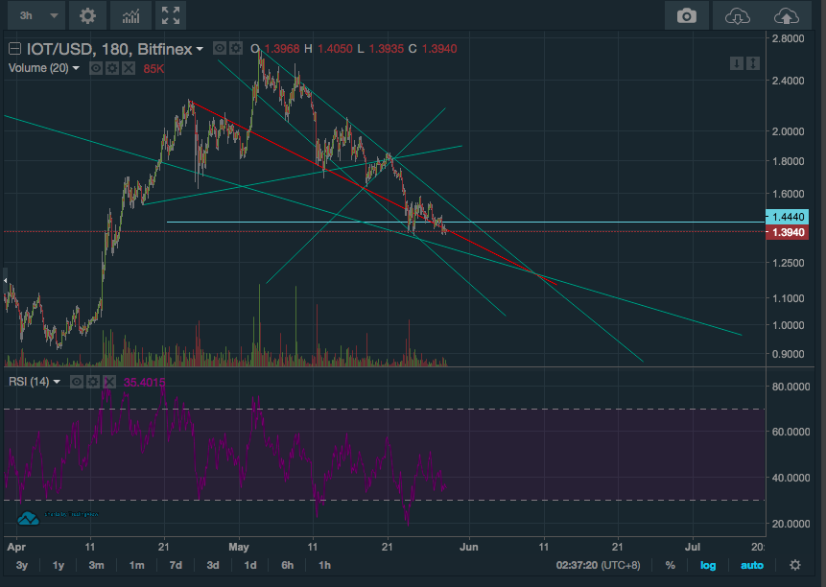The image size is (826, 587).
Task: Click the cloud upload icon
Action: 786,15
